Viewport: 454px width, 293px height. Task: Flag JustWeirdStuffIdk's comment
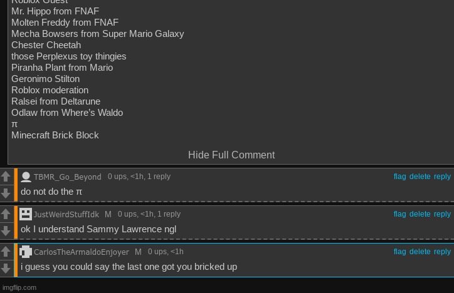(399, 214)
